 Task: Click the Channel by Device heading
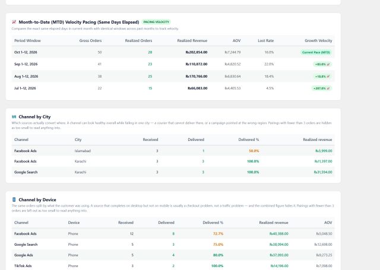[37, 200]
